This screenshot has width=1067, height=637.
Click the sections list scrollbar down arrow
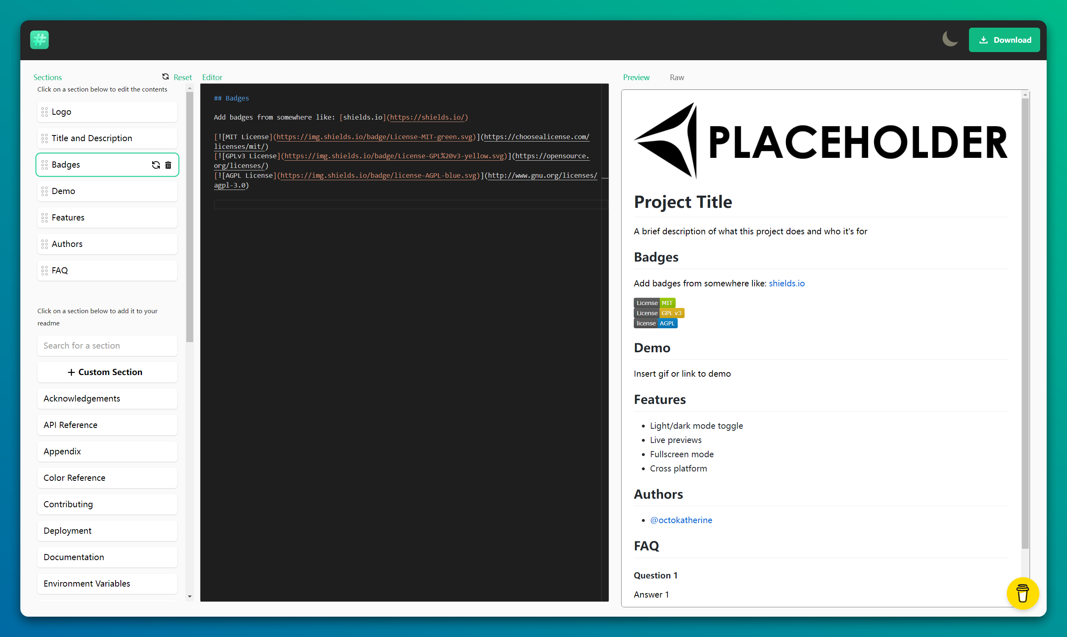pos(190,597)
